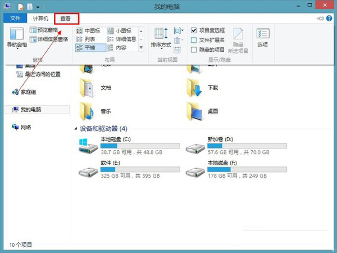Select the 软件 (E:) drive icon
Viewport: 337px width, 253px height.
tap(88, 172)
